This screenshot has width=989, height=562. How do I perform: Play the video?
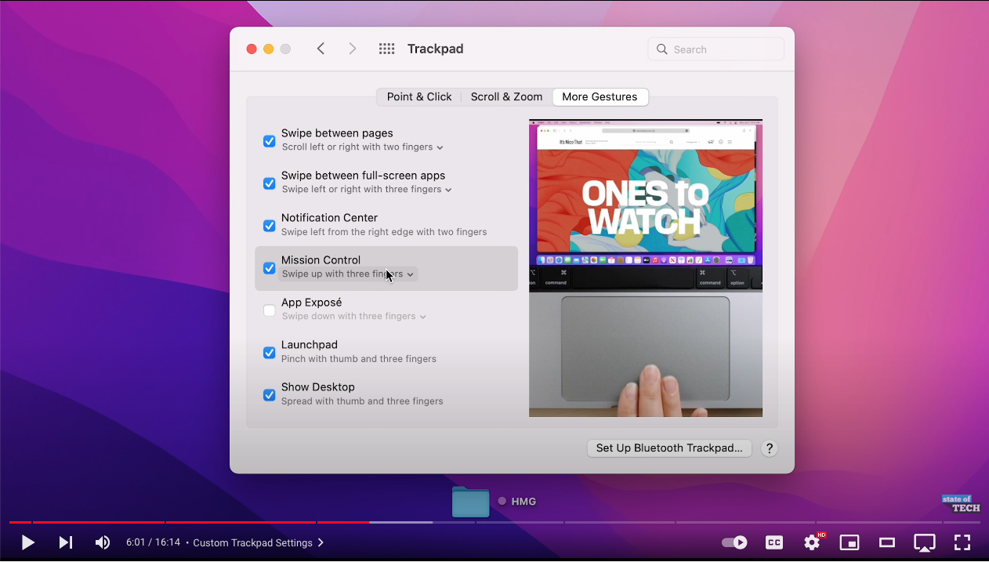pyautogui.click(x=27, y=542)
